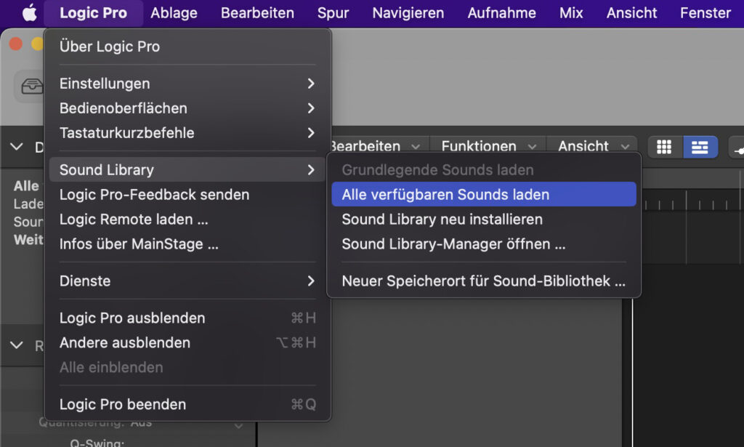
Task: Collapse the inspector section marked R
Action: [17, 345]
